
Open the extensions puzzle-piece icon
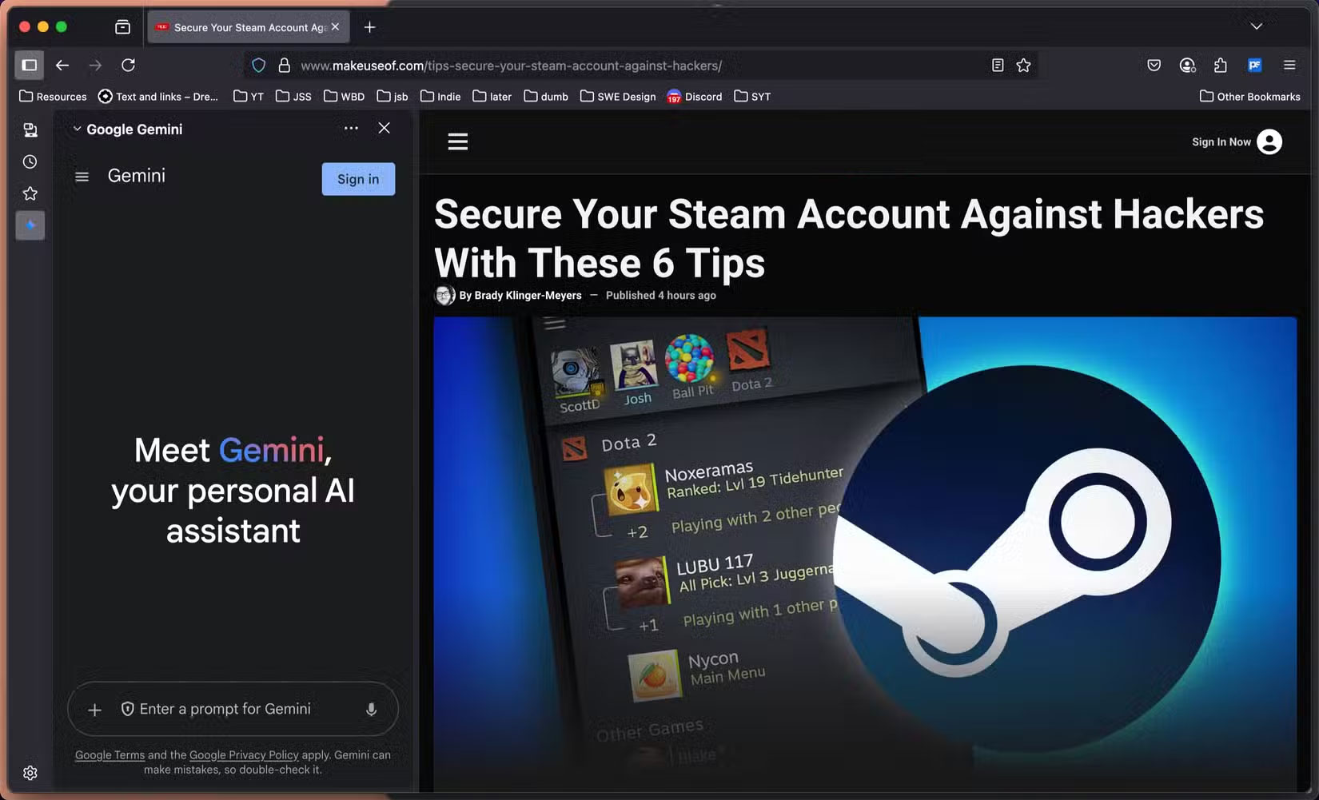pyautogui.click(x=1220, y=66)
